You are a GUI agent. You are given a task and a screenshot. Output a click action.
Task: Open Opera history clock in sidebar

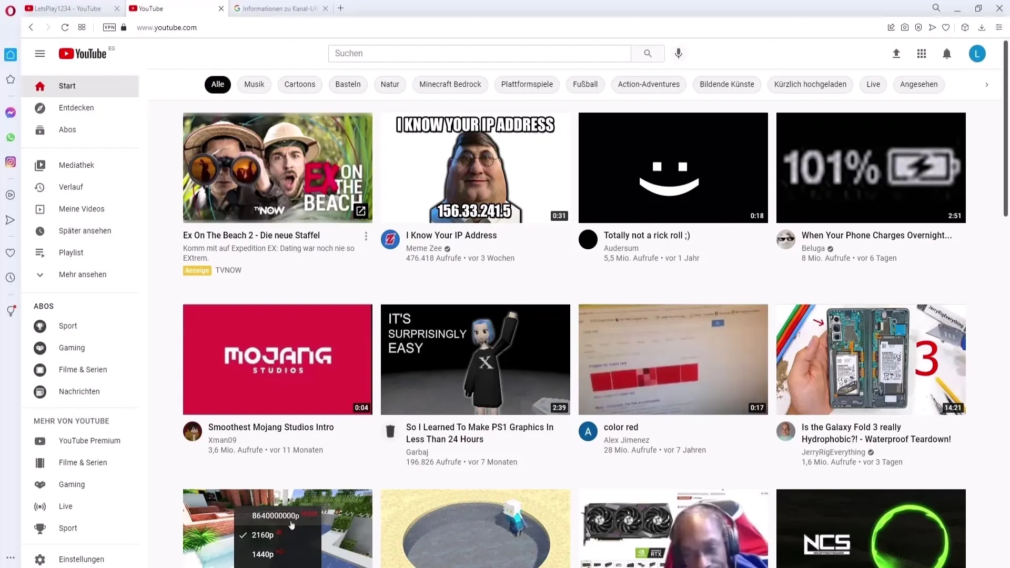coord(11,278)
